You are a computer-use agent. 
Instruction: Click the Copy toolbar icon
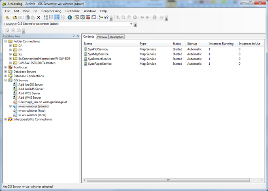click(28, 17)
